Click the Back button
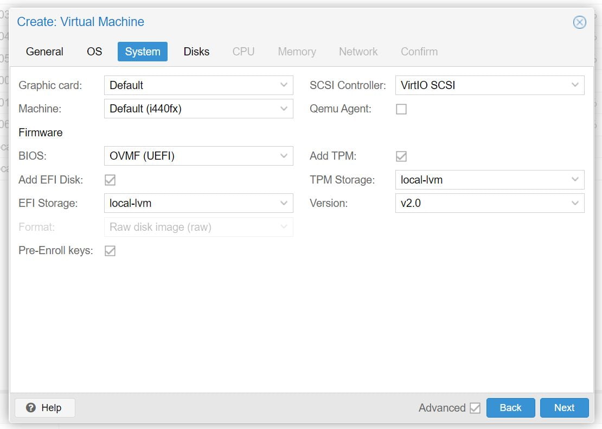 (510, 408)
